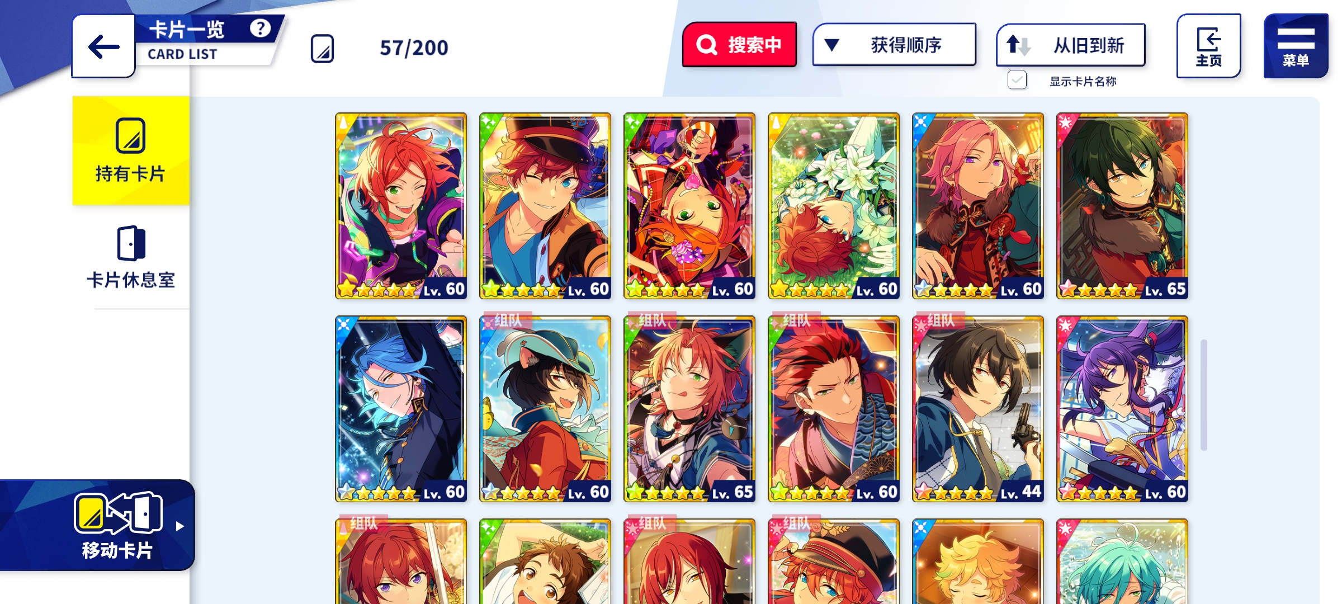Viewport: 1342px width, 604px height.
Task: Toggle sort direction 从旧到新
Action: click(1071, 45)
